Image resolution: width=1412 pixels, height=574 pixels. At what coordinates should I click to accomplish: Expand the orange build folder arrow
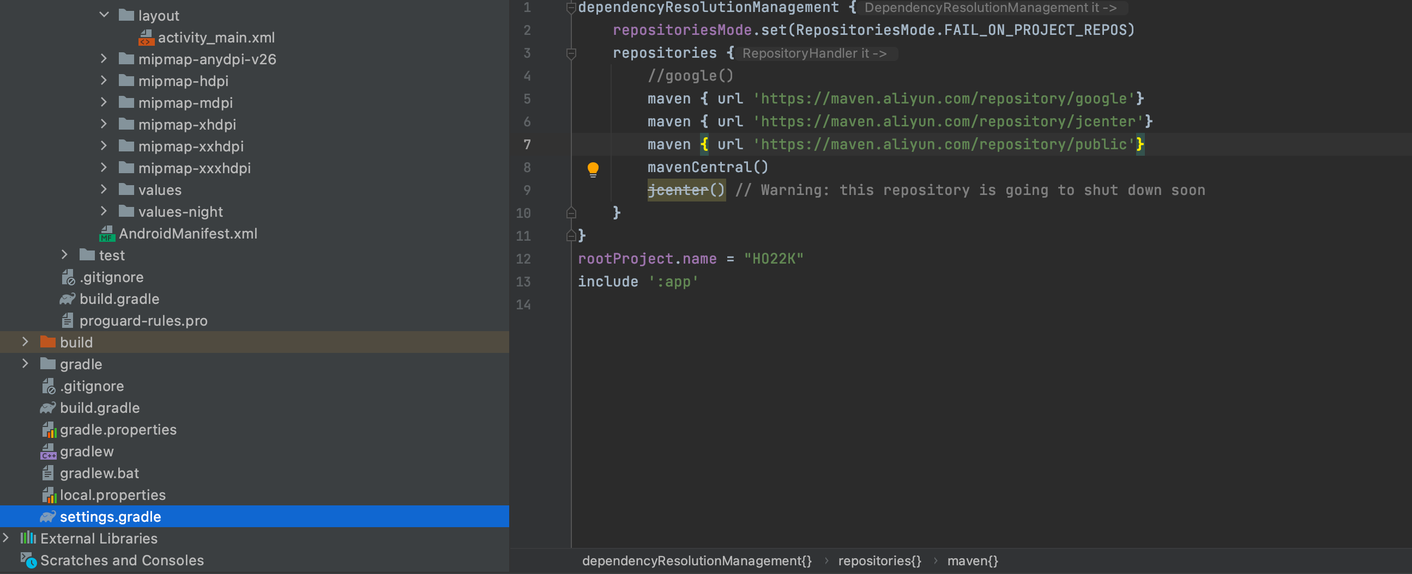click(25, 342)
